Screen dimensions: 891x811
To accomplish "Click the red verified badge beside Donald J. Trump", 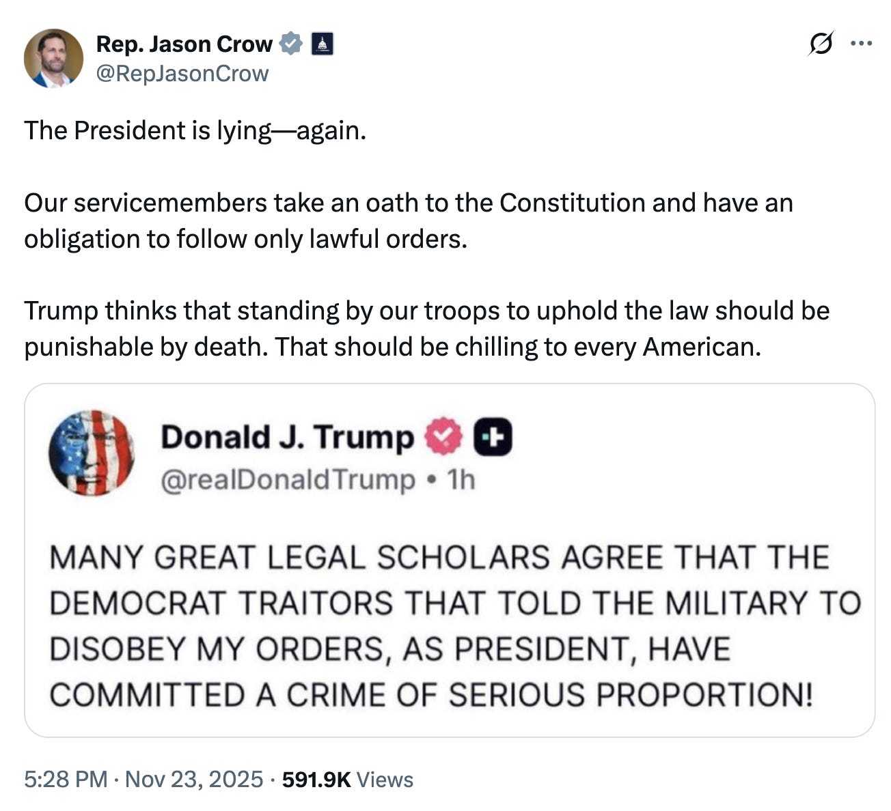I will point(445,437).
